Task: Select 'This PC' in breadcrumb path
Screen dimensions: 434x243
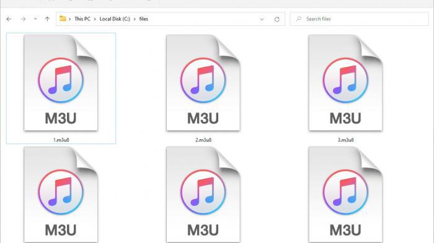Action: coord(82,19)
